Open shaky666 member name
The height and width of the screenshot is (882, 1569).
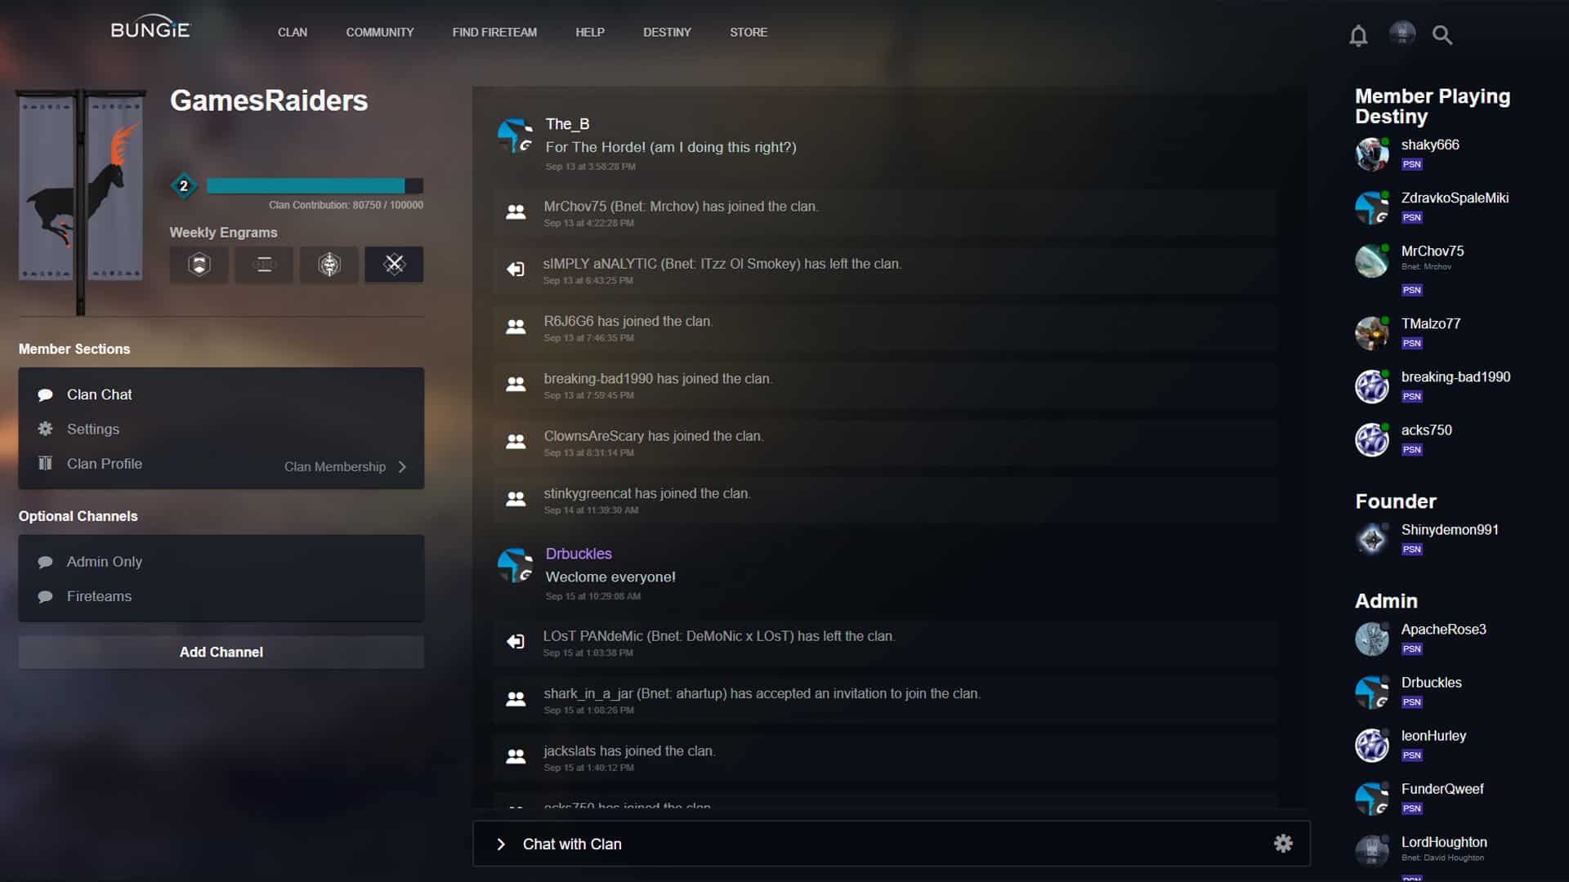tap(1430, 145)
